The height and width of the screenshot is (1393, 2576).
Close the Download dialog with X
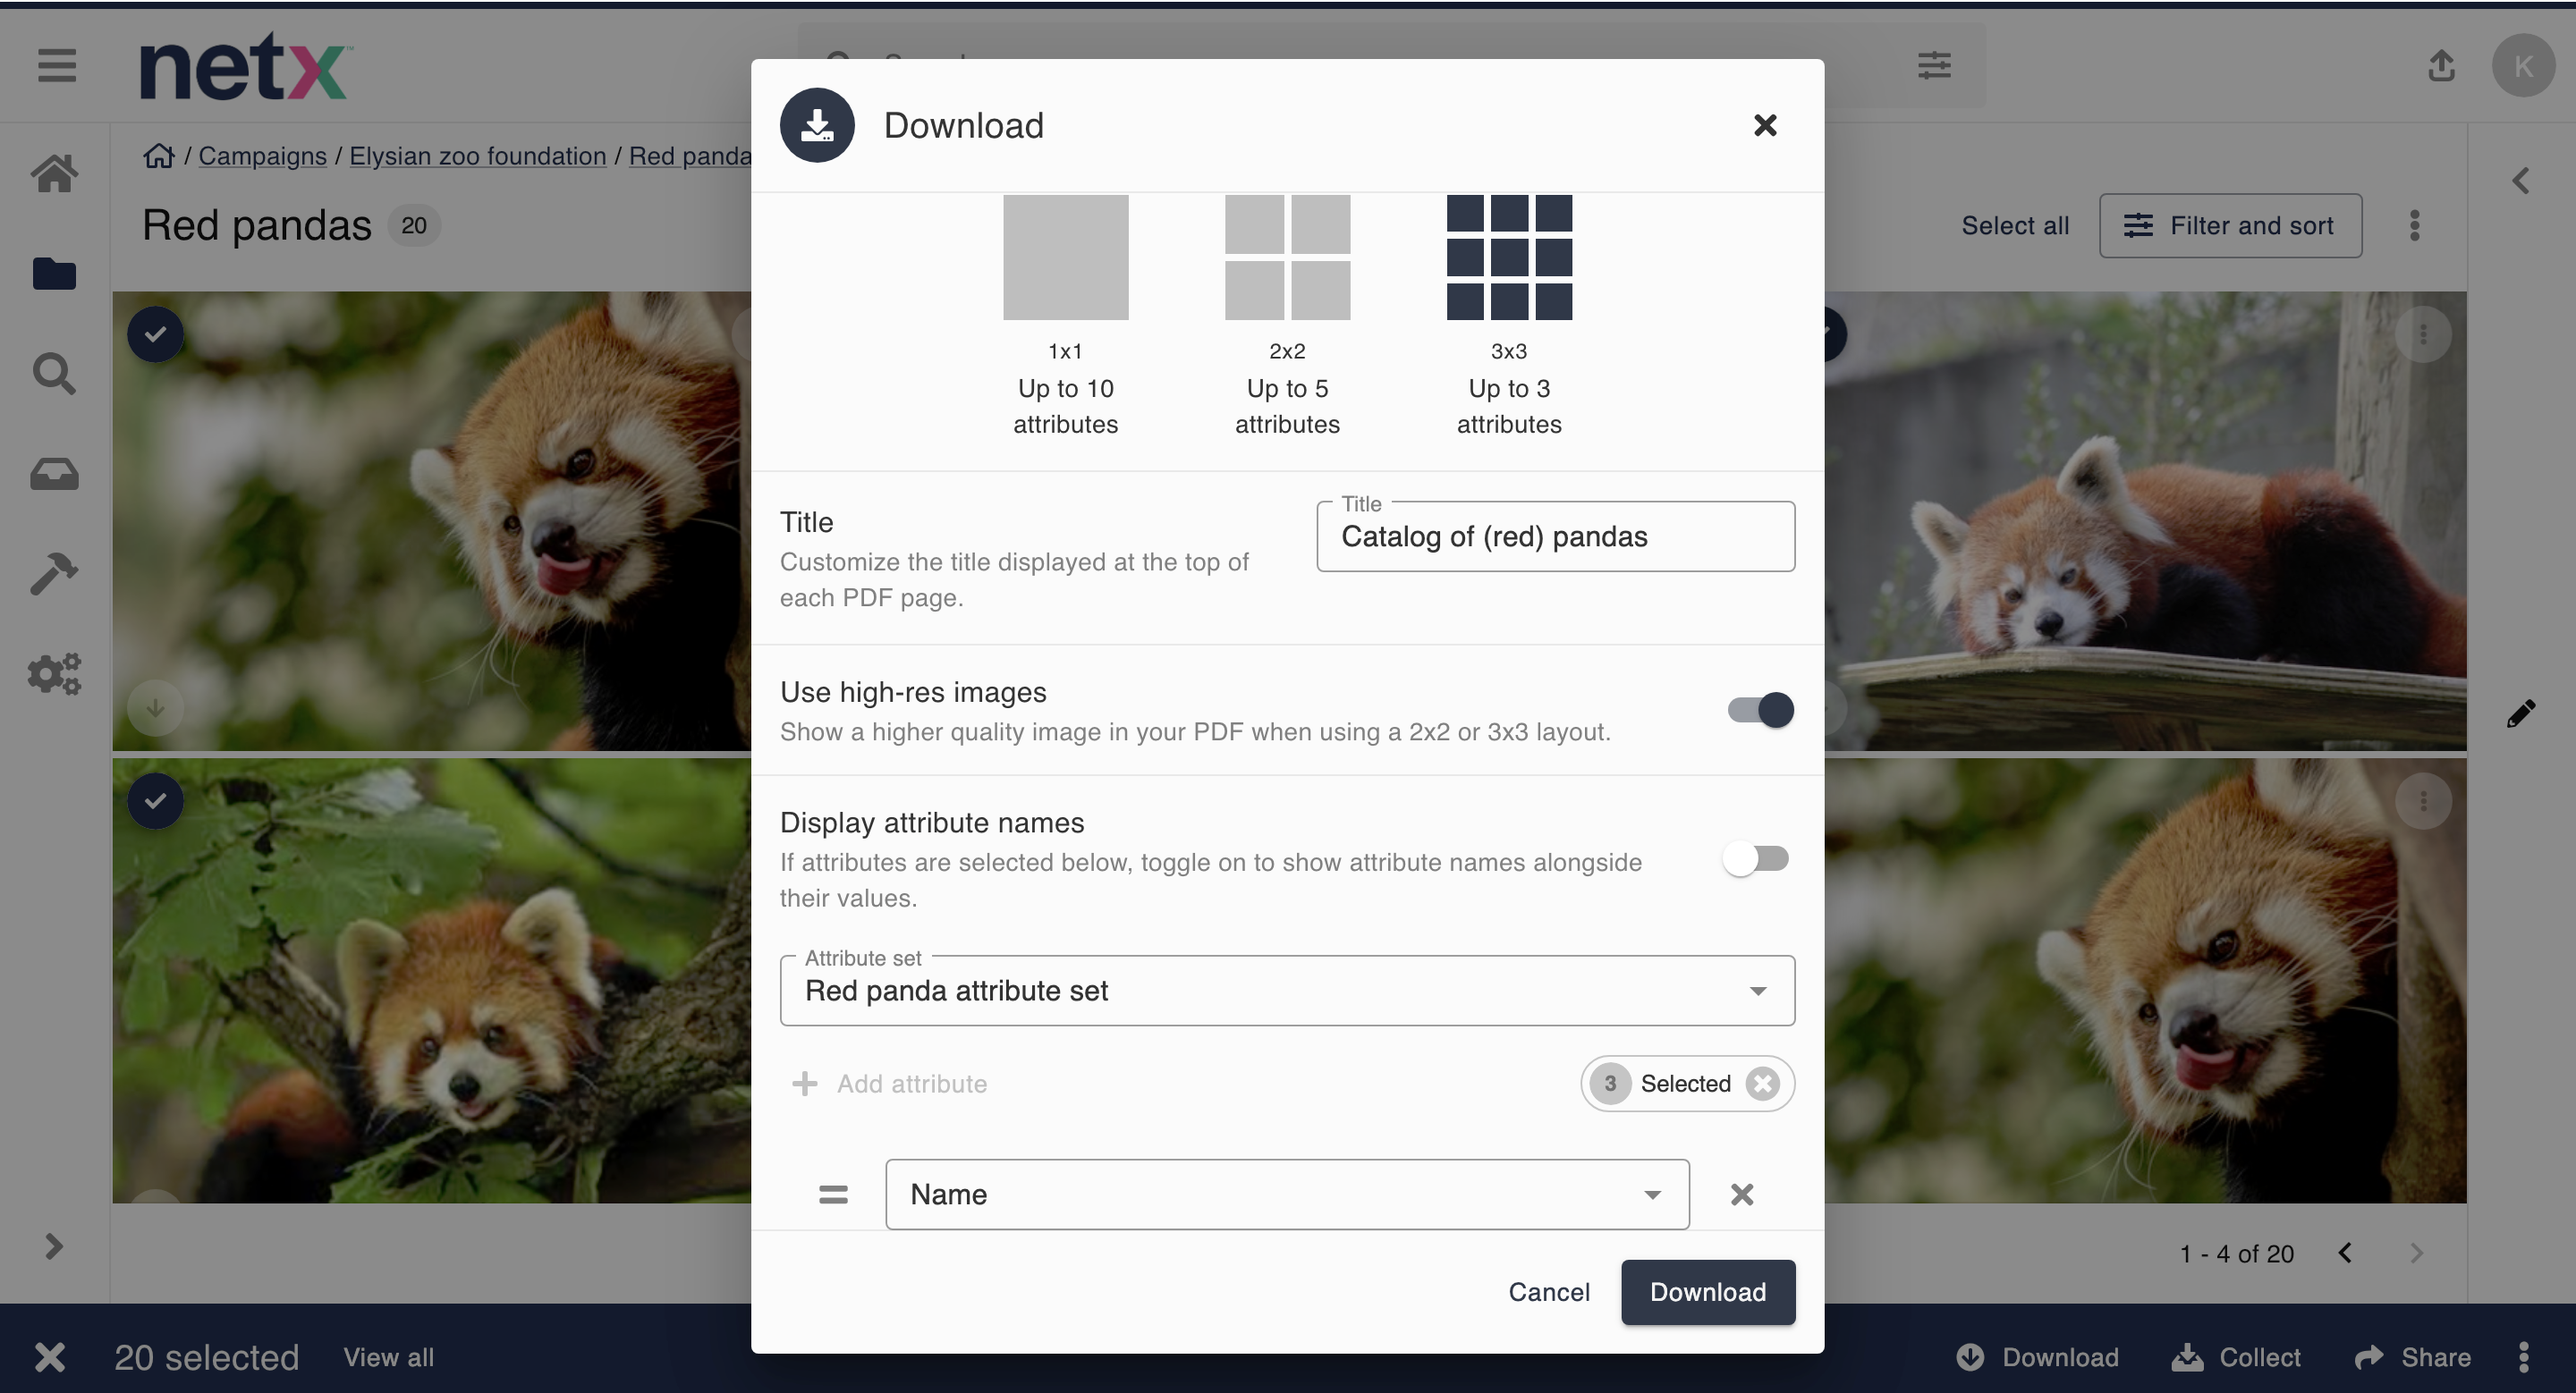(1765, 125)
